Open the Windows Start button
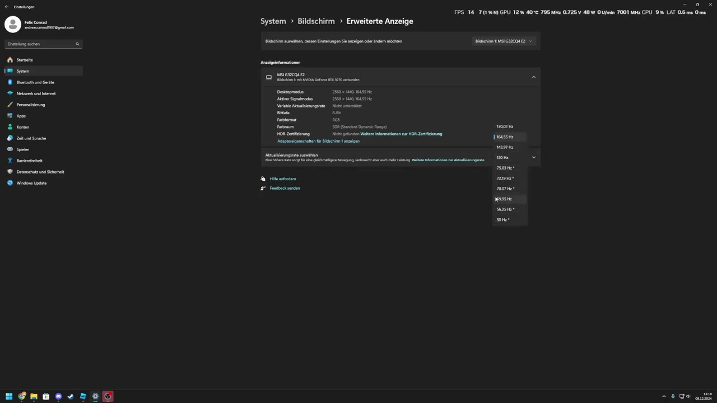717x403 pixels. [x=9, y=396]
